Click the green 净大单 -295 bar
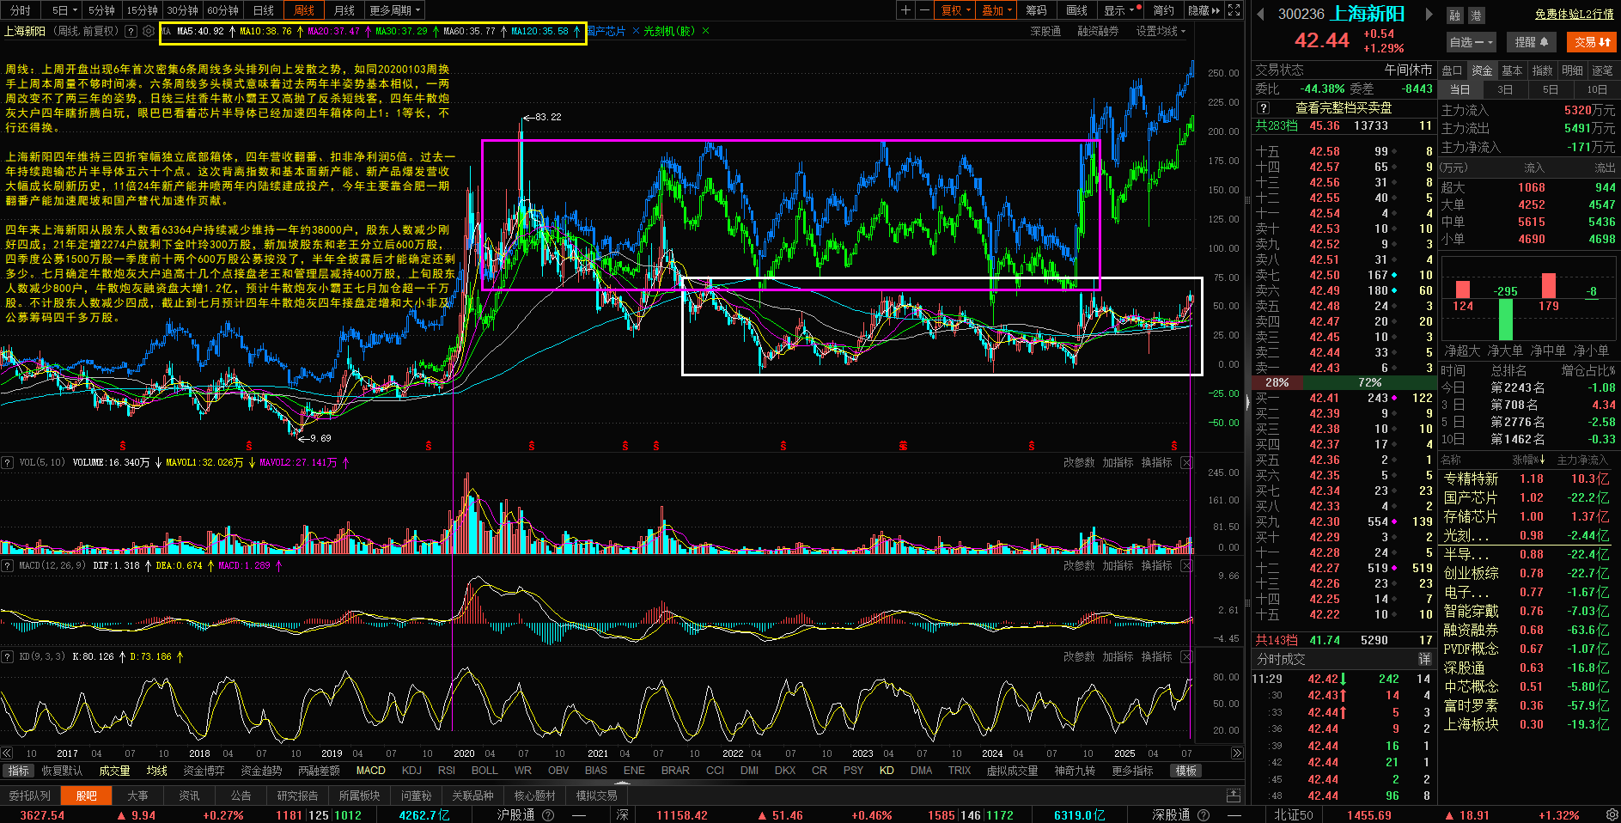This screenshot has width=1621, height=823. click(x=1505, y=319)
